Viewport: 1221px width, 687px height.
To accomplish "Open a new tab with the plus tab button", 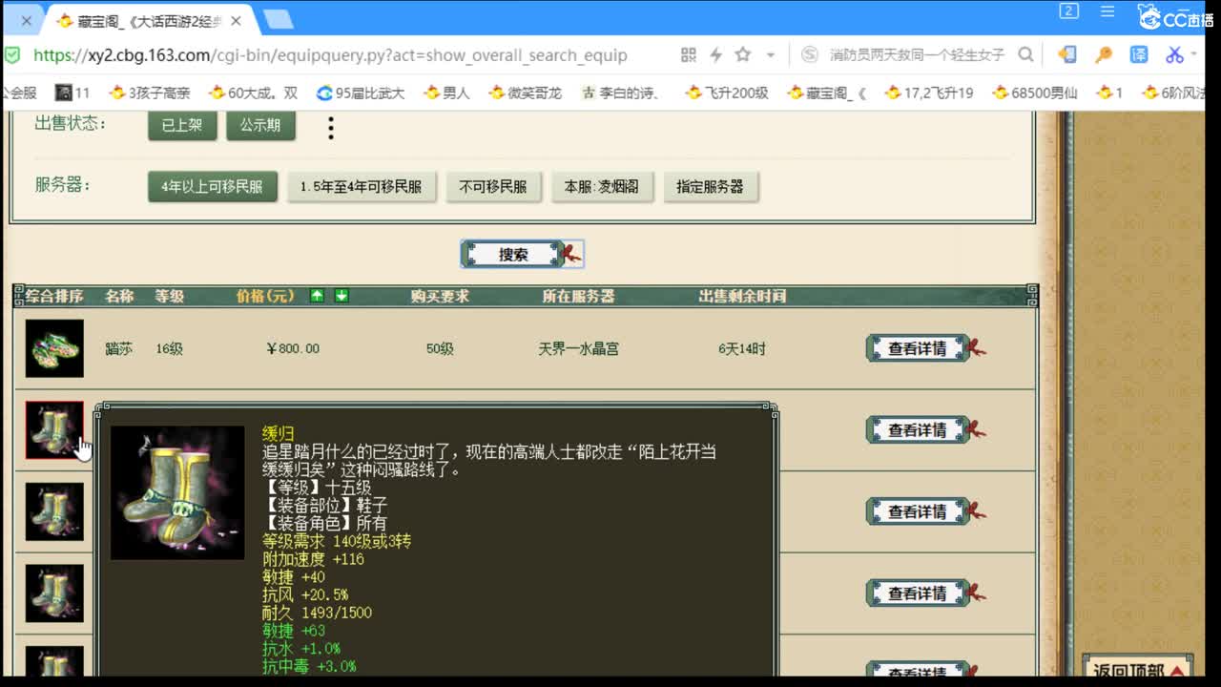I will point(278,19).
